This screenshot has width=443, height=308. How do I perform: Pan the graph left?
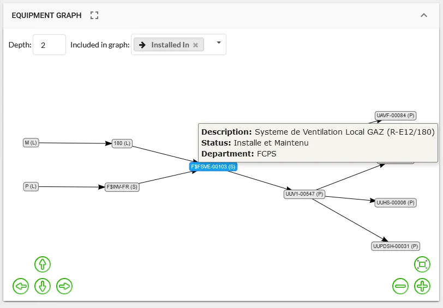(x=21, y=286)
